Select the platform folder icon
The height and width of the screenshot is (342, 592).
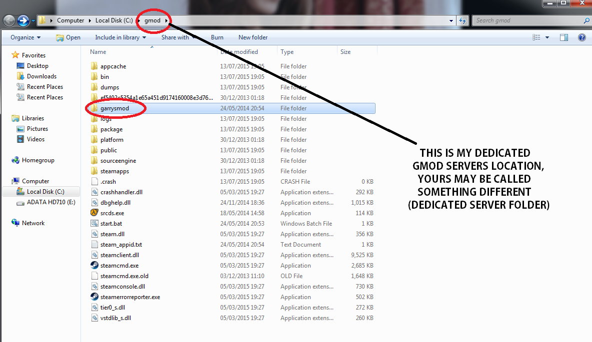click(x=94, y=139)
